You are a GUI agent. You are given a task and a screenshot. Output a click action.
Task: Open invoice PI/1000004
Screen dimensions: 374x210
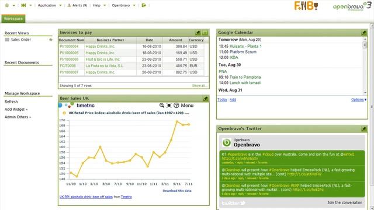(x=69, y=47)
